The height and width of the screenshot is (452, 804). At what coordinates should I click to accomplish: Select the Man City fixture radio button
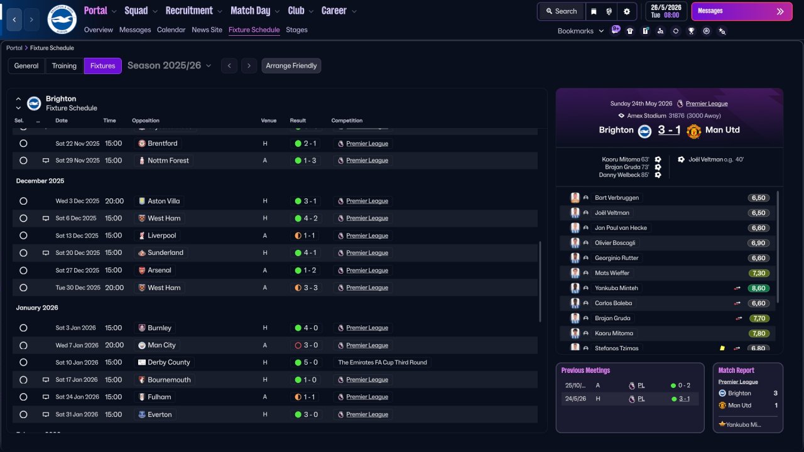(23, 345)
